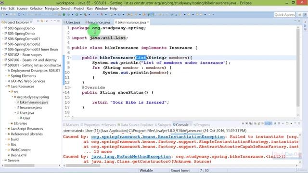The width and height of the screenshot is (308, 173).
Task: Click the Quick Access search field
Action: tap(284, 15)
